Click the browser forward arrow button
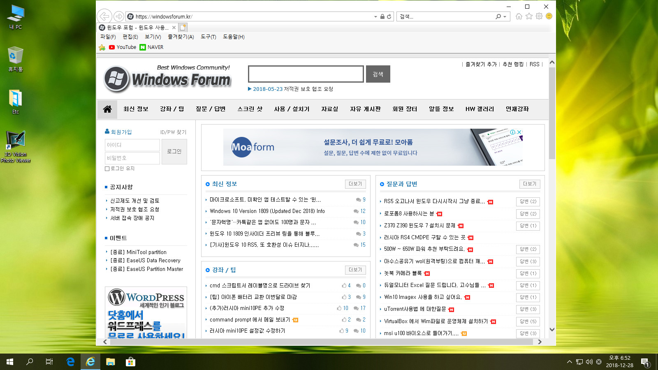Screen dimensions: 658x370 coord(118,16)
